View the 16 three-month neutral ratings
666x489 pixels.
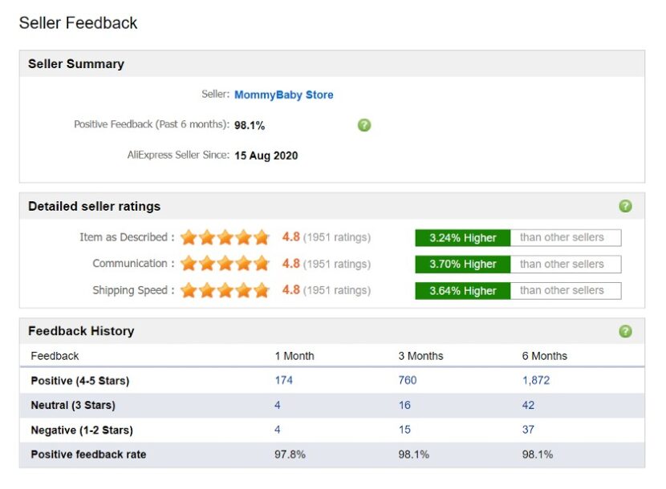click(404, 405)
